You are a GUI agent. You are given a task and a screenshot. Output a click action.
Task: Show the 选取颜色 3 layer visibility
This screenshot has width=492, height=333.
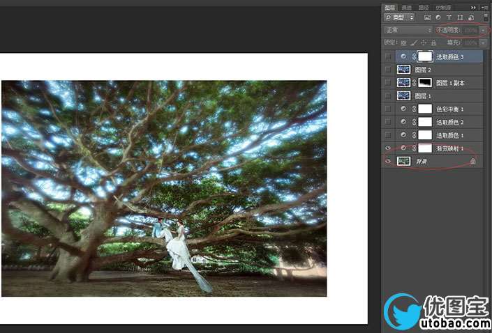point(388,56)
